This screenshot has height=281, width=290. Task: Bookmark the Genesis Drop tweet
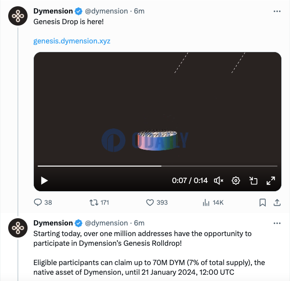262,202
